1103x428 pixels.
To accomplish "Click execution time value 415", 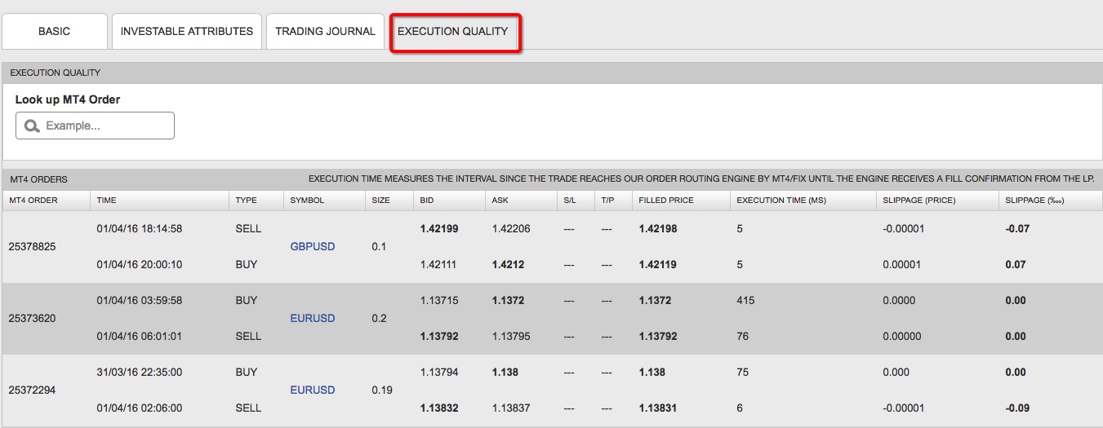I will pos(745,300).
